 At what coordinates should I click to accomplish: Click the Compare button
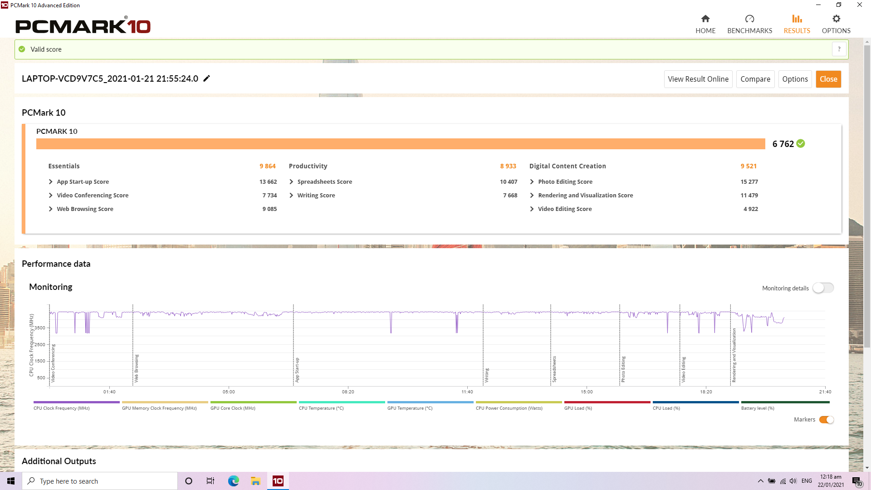coord(755,79)
